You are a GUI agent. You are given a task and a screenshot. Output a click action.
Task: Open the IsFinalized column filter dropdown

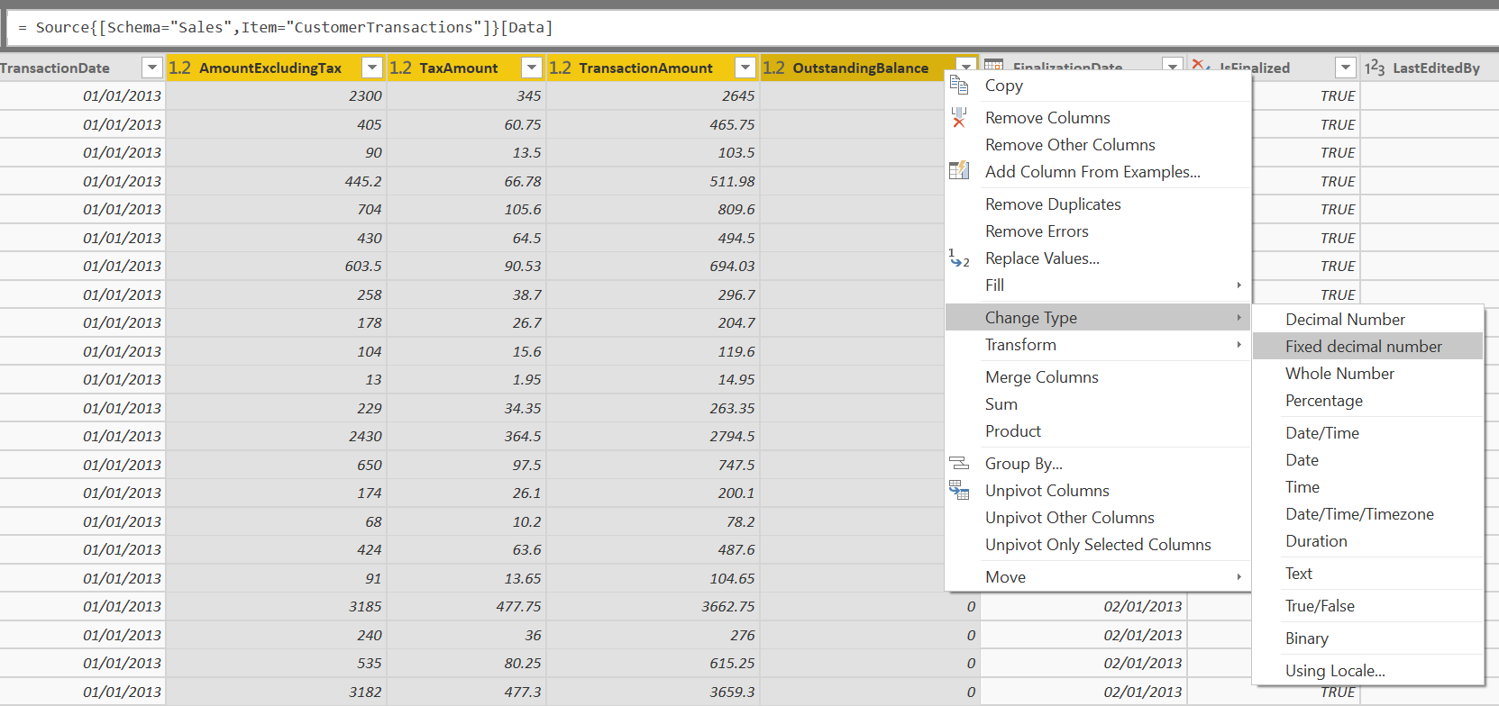1346,68
